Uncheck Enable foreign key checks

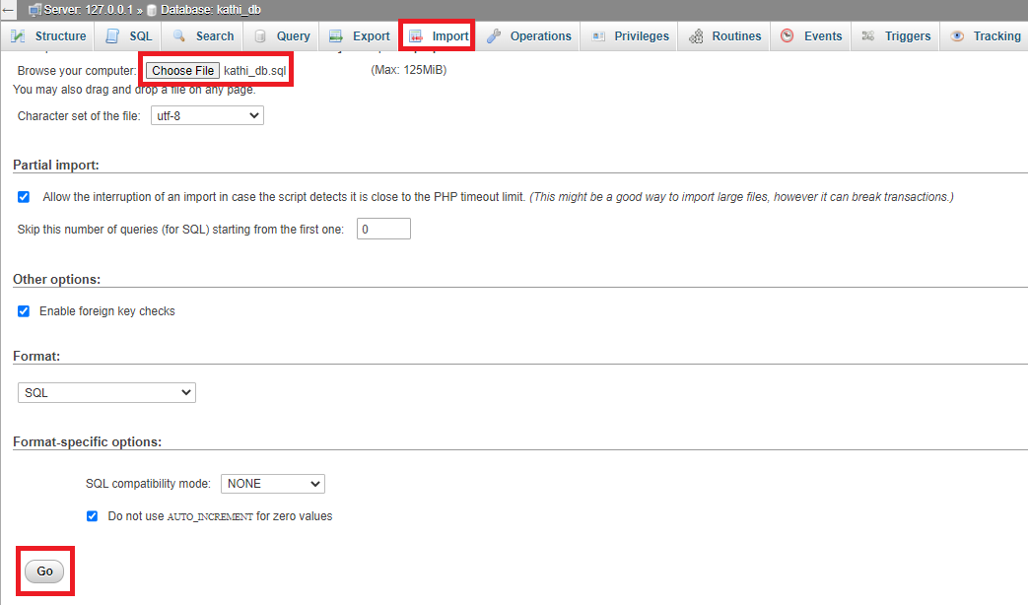pos(24,310)
